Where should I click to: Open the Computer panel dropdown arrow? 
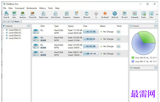[29, 26]
